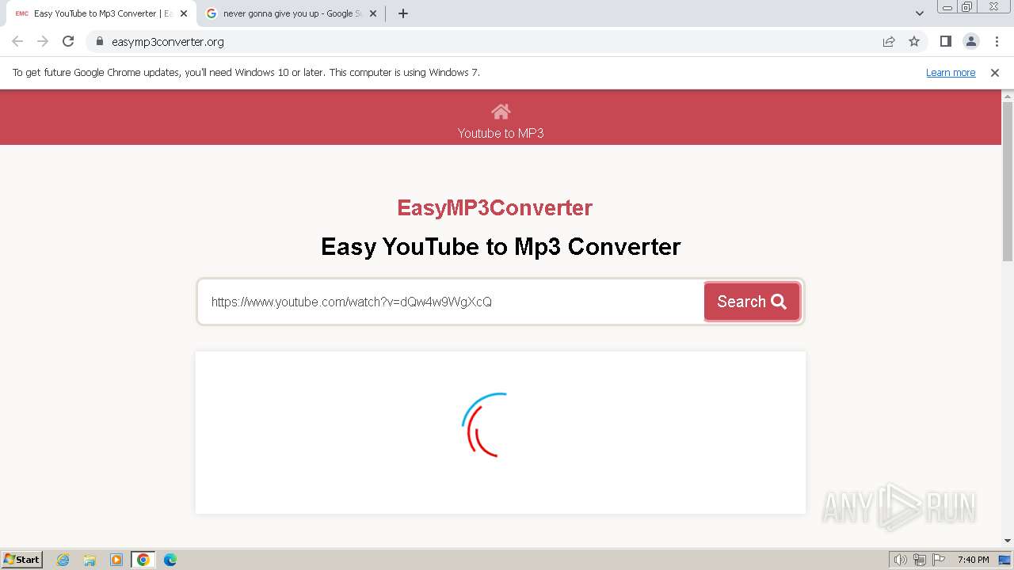Switch to the Easy YouTube to Mp3 Converter tab

[x=101, y=13]
